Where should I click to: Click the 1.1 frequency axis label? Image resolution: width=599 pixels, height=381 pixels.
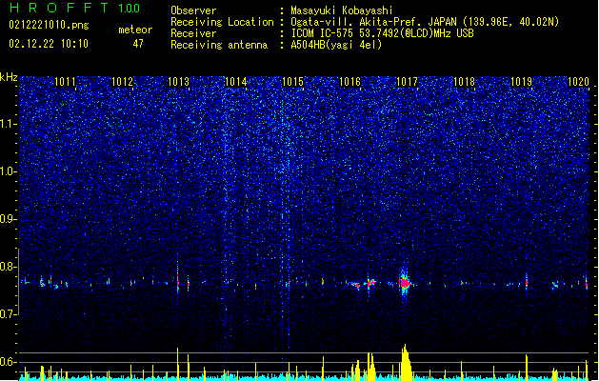pyautogui.click(x=9, y=124)
